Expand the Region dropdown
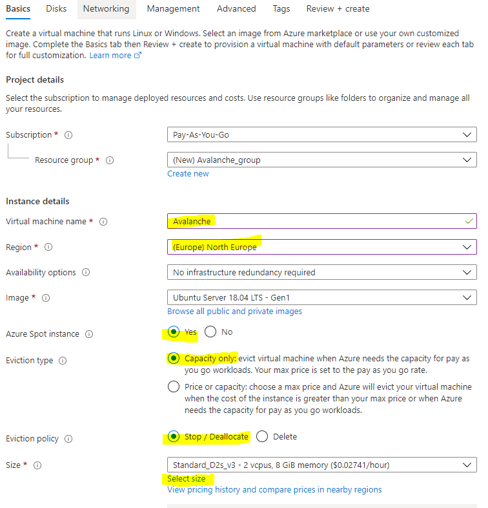Screen dimensions: 488x508 (x=321, y=247)
